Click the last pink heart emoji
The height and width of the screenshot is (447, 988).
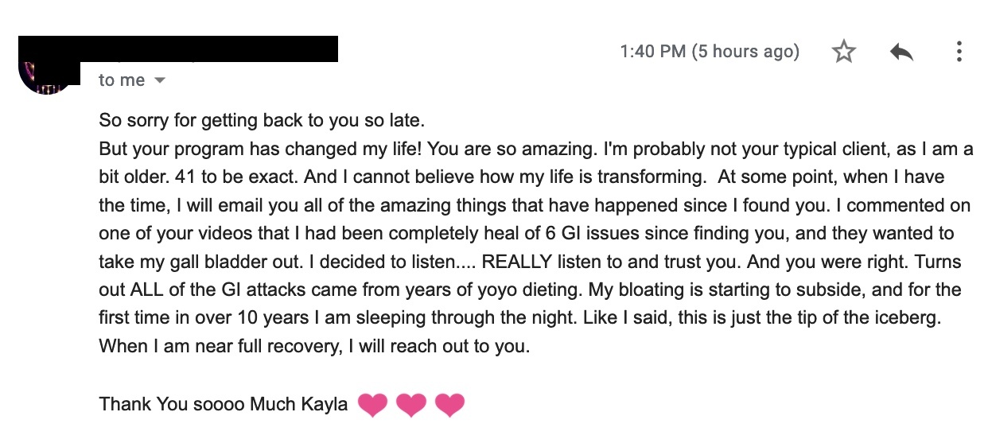pos(449,405)
